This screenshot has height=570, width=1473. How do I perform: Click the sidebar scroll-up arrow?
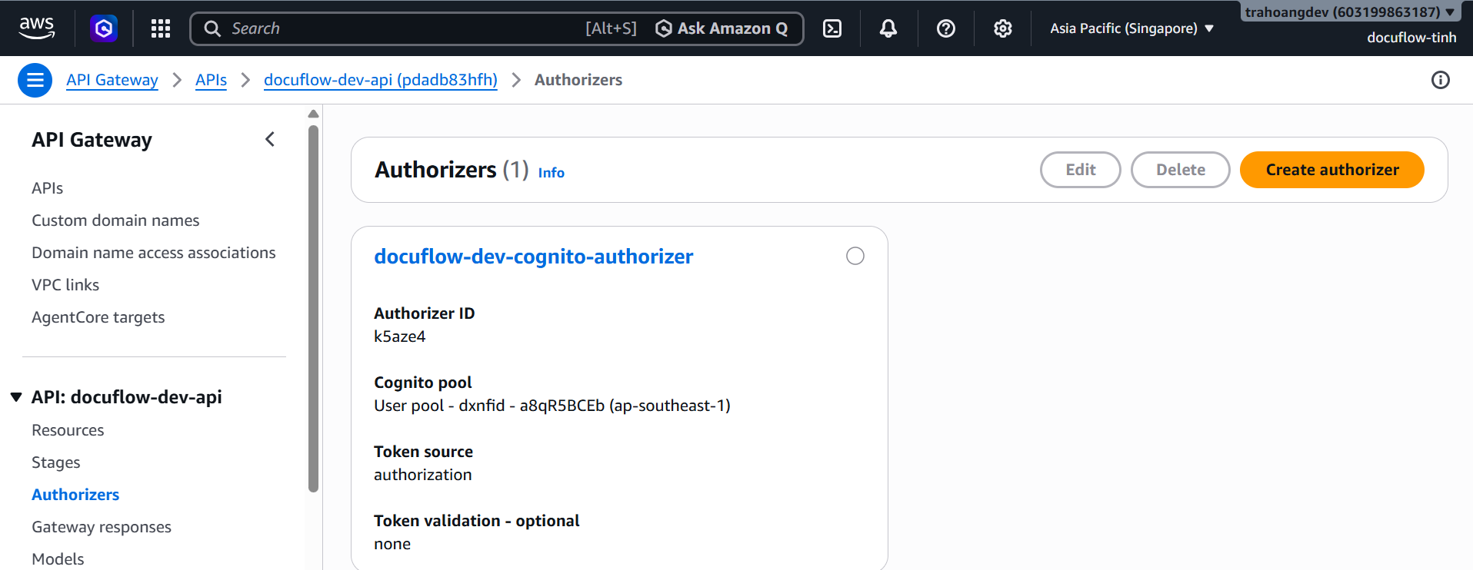tap(313, 114)
